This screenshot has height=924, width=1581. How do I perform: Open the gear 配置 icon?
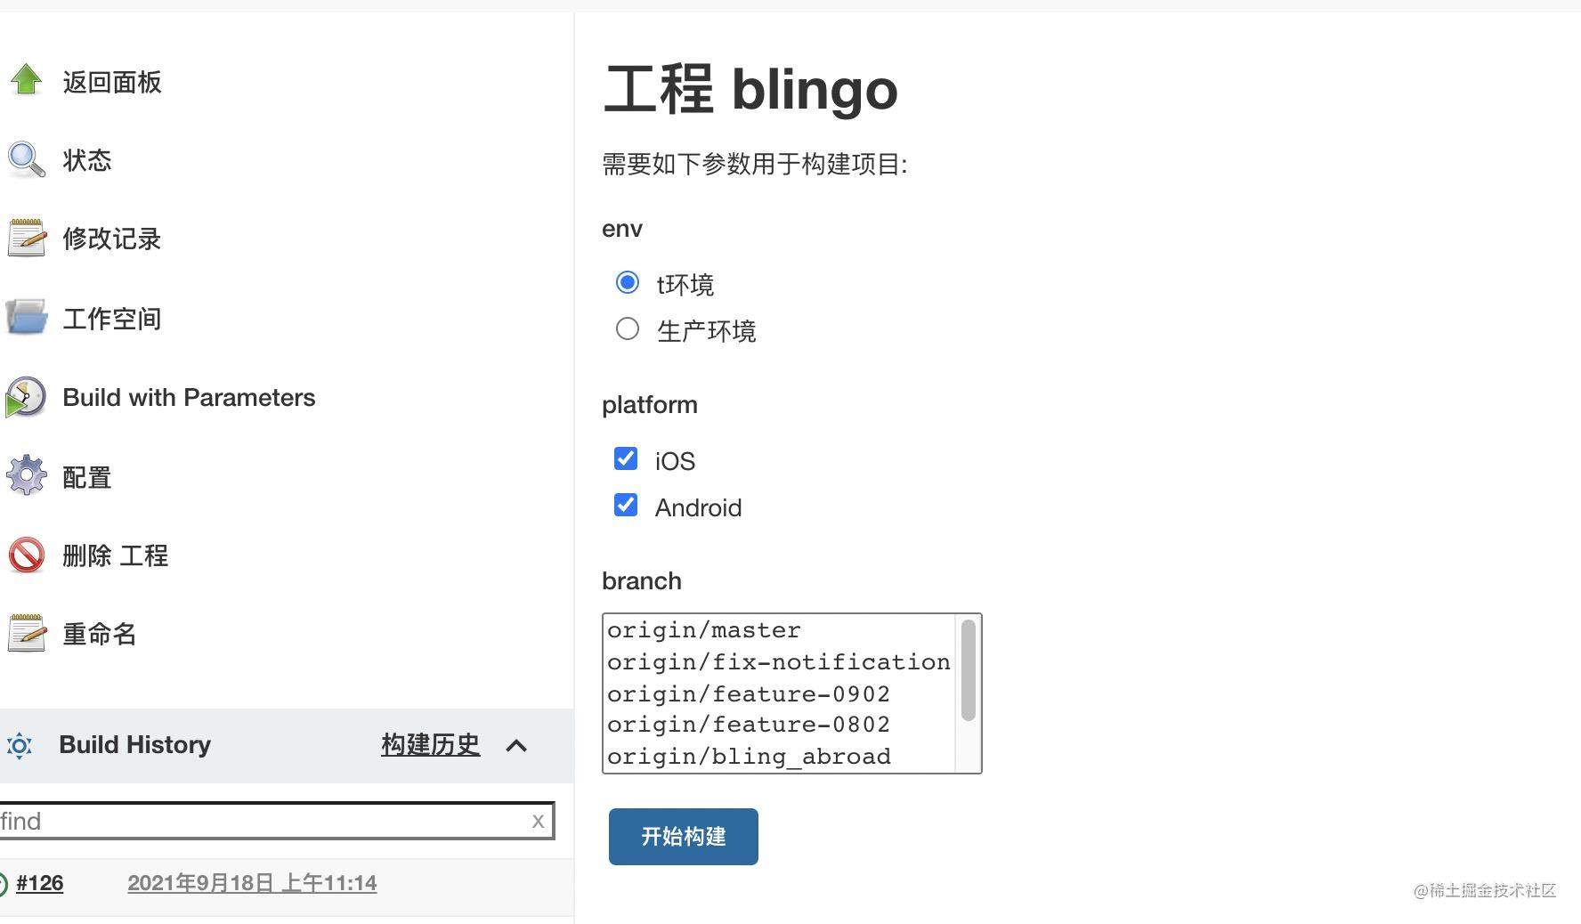27,475
